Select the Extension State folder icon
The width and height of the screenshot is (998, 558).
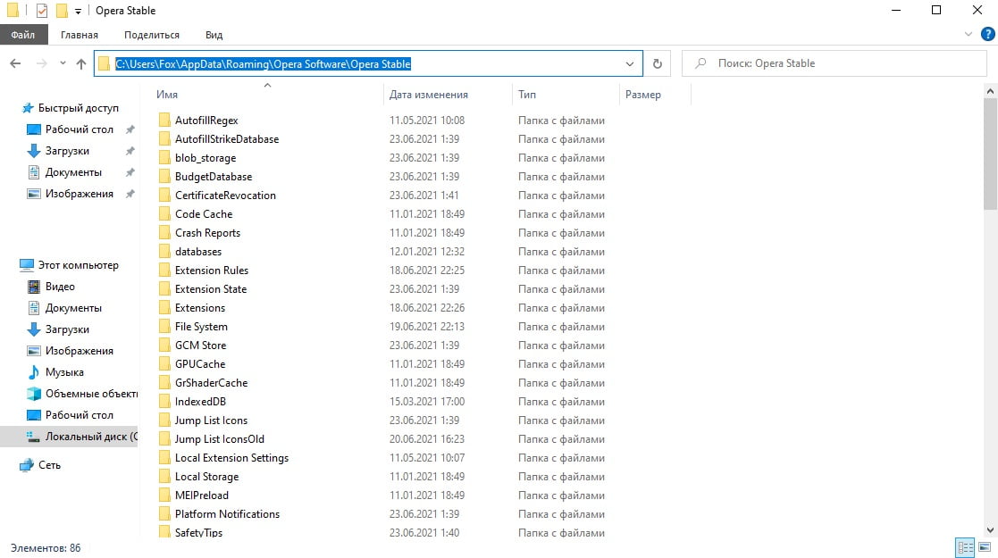(164, 289)
